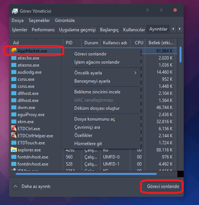The width and height of the screenshot is (199, 205).
Task: Click the audiodg.exe process icon
Action: pos(14,72)
